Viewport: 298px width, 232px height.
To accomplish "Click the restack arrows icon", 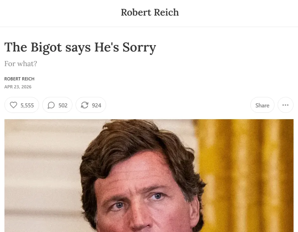I will 85,105.
